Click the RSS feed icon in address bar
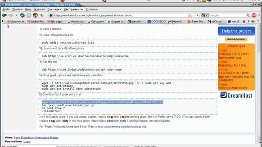Screen dimensions: 262x147 coord(190,16)
